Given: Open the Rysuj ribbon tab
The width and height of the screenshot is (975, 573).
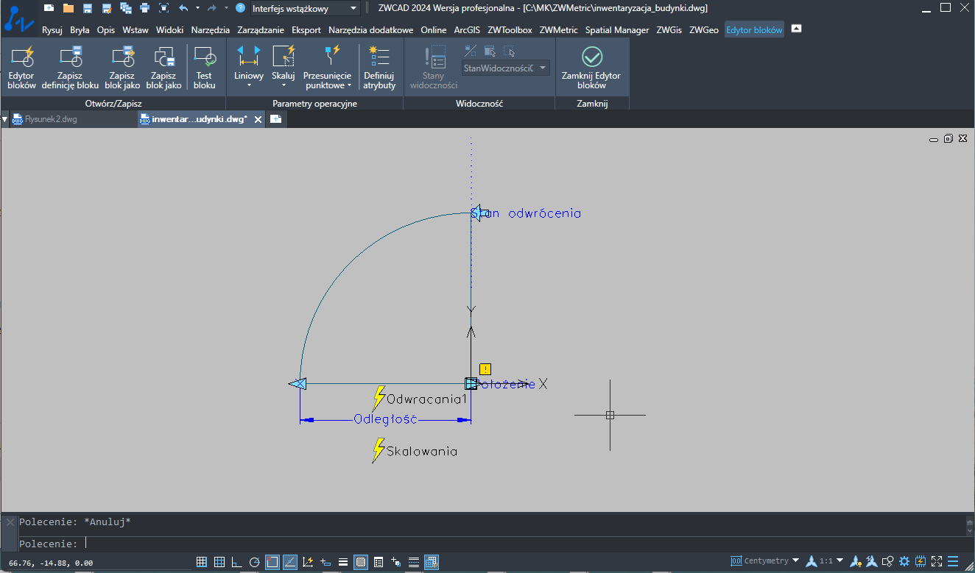Looking at the screenshot, I should coord(52,30).
